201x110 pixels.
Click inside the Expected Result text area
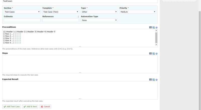(x=80, y=90)
